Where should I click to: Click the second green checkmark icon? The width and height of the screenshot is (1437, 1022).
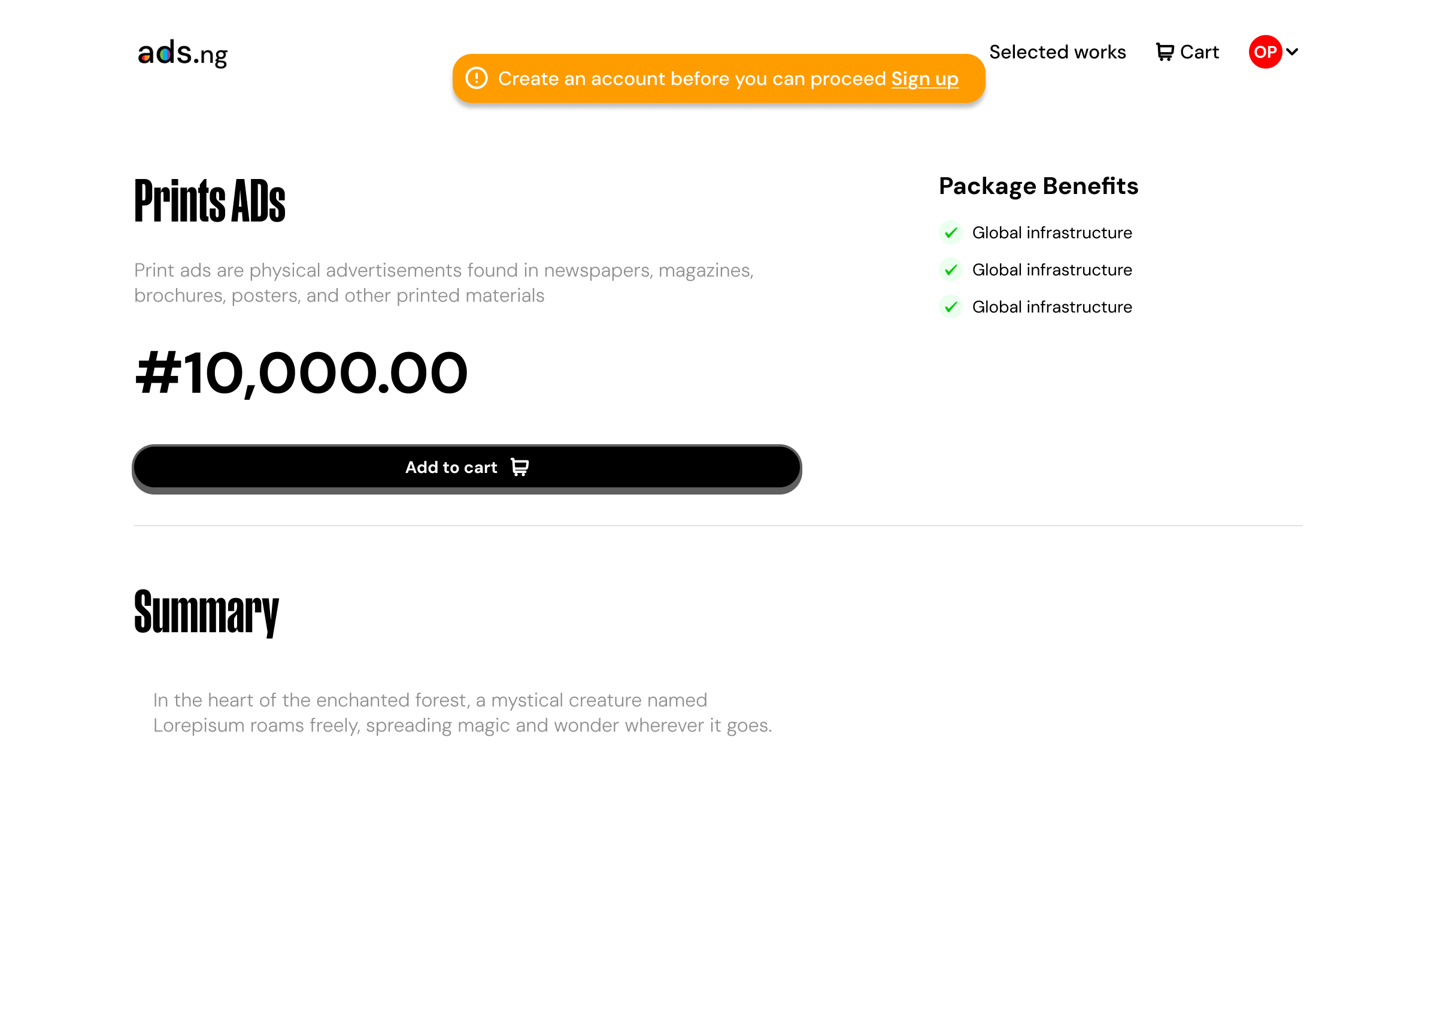point(951,270)
